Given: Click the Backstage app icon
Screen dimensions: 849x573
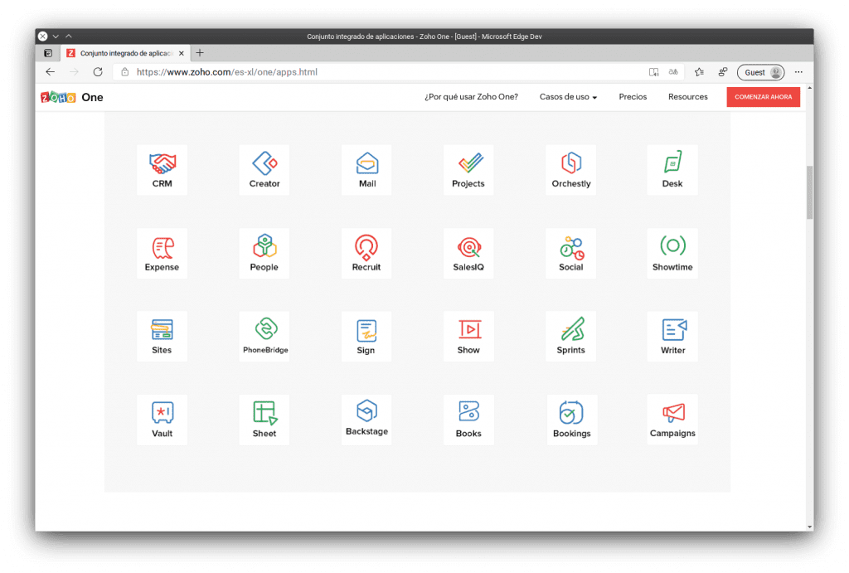Looking at the screenshot, I should 366,420.
